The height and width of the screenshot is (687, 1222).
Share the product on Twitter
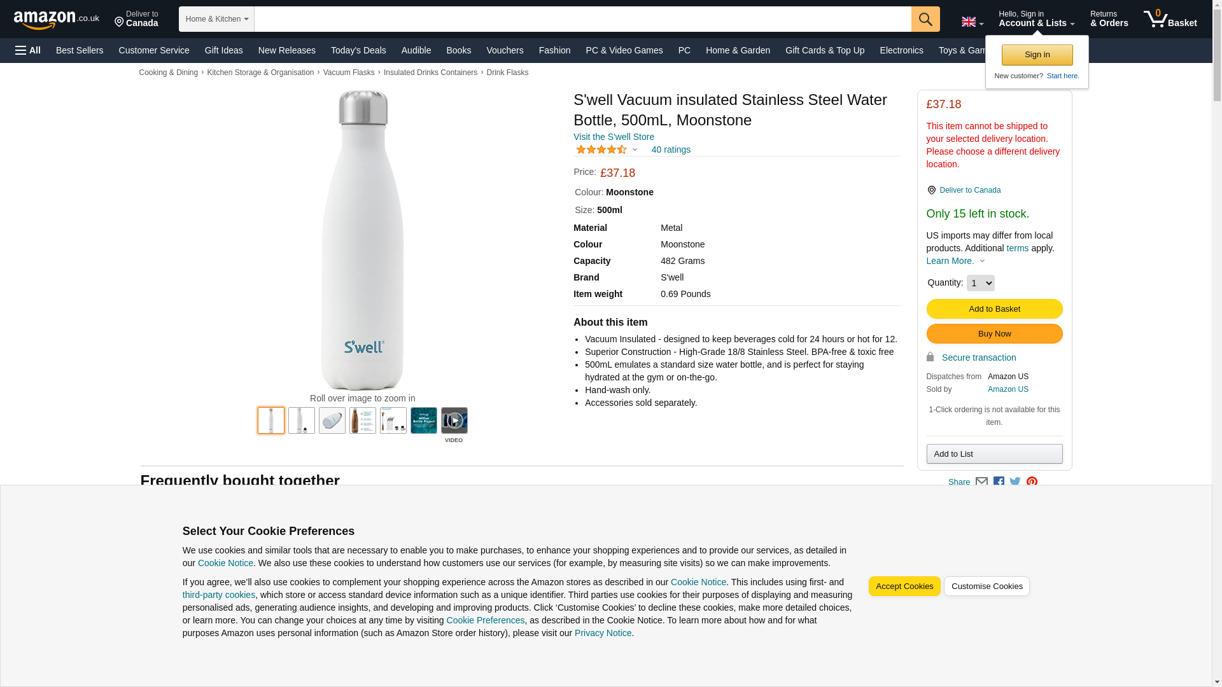click(x=1015, y=482)
